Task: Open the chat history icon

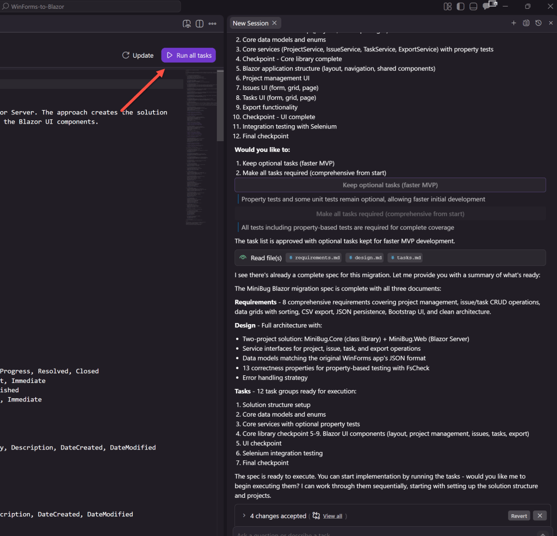Action: click(x=539, y=23)
